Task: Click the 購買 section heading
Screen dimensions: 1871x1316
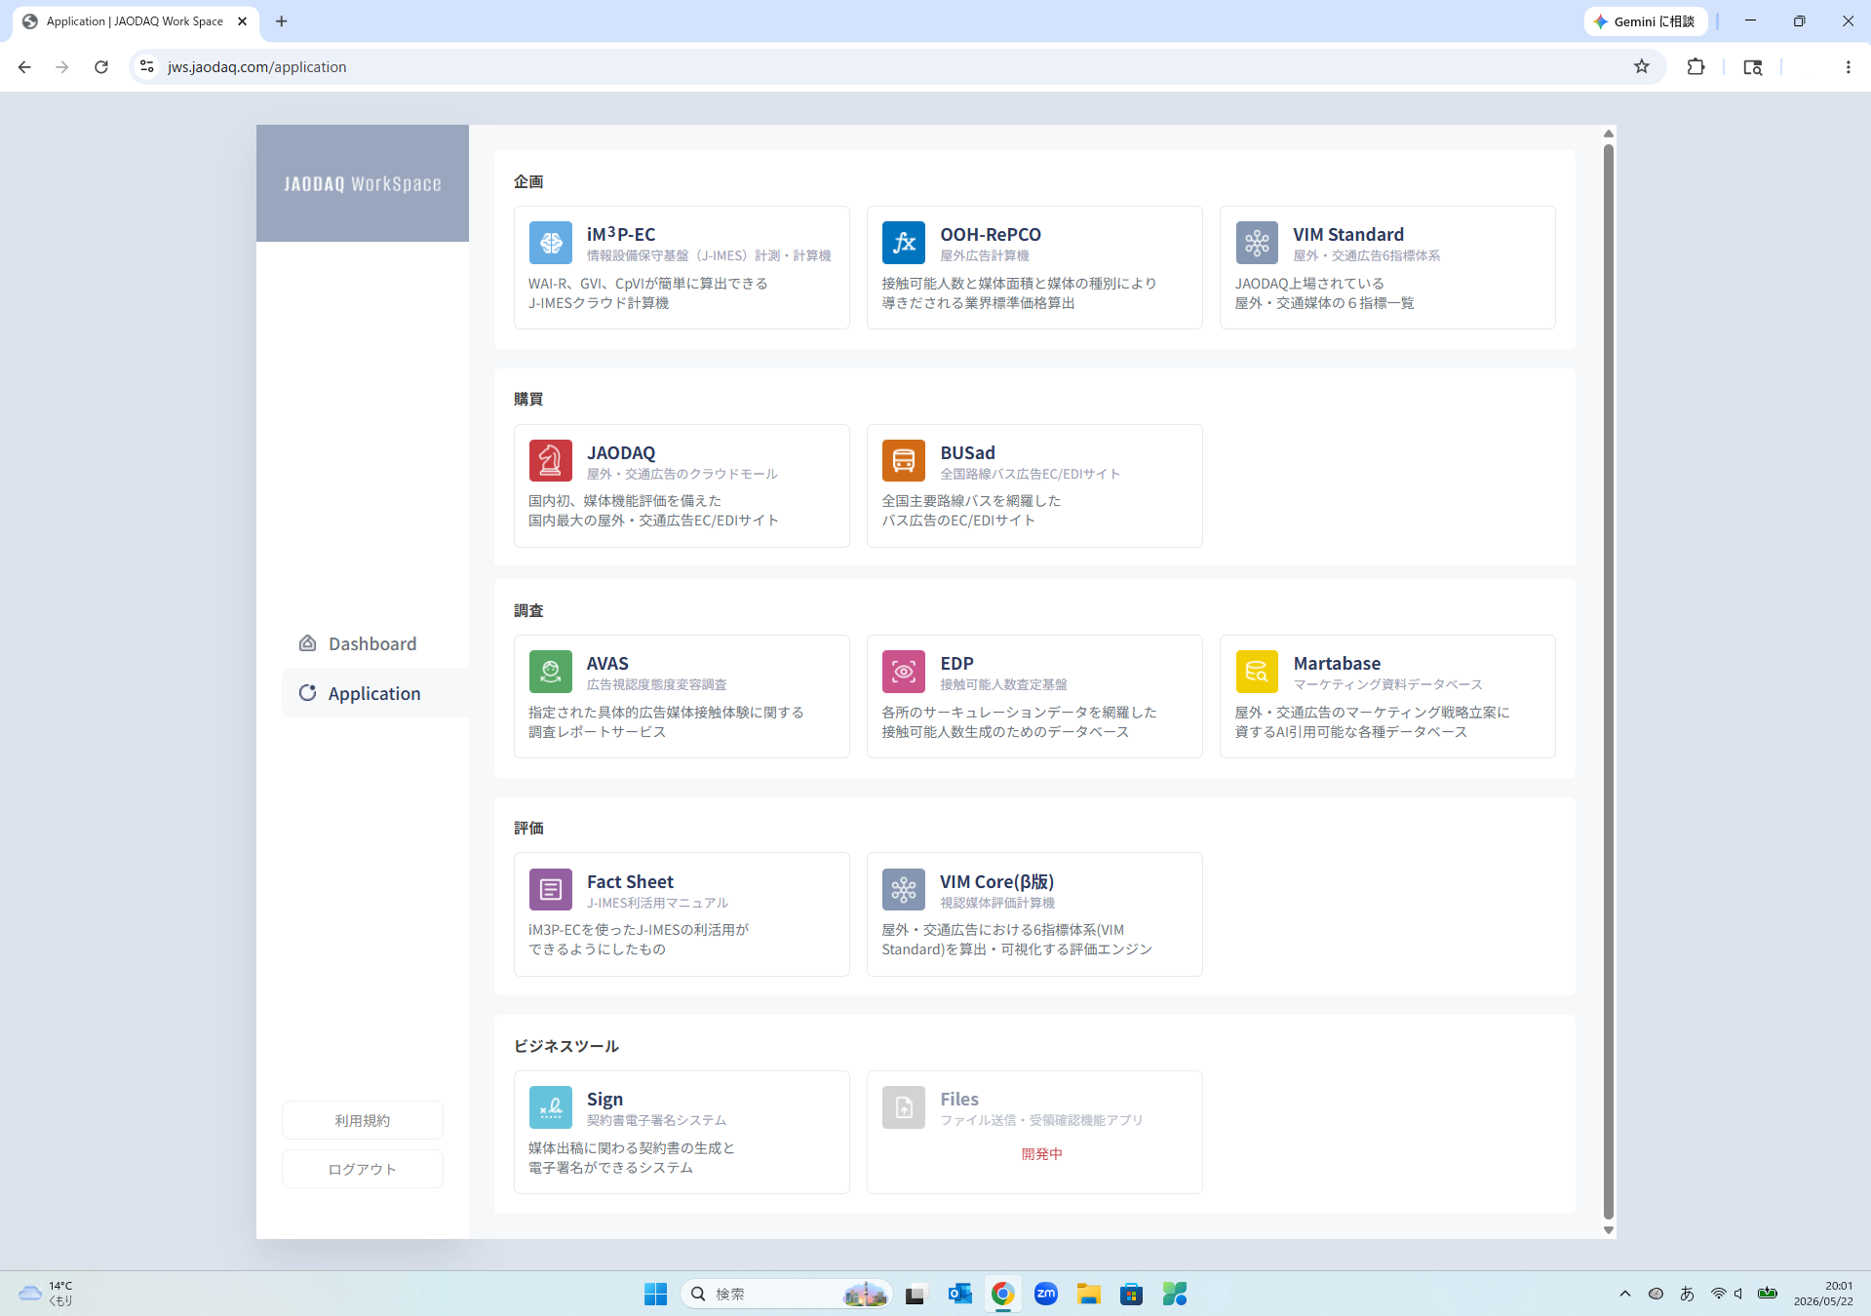Action: (528, 399)
